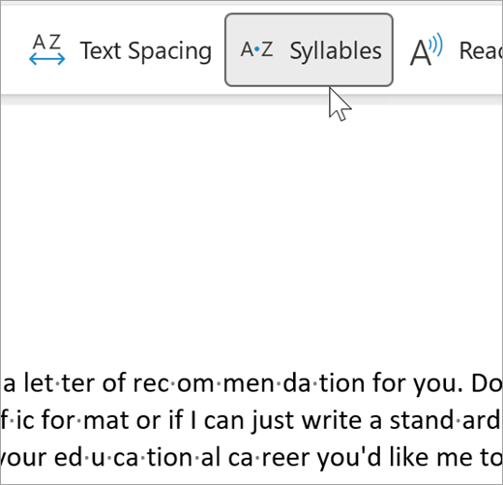Click the word "of" after letter

coord(114,383)
